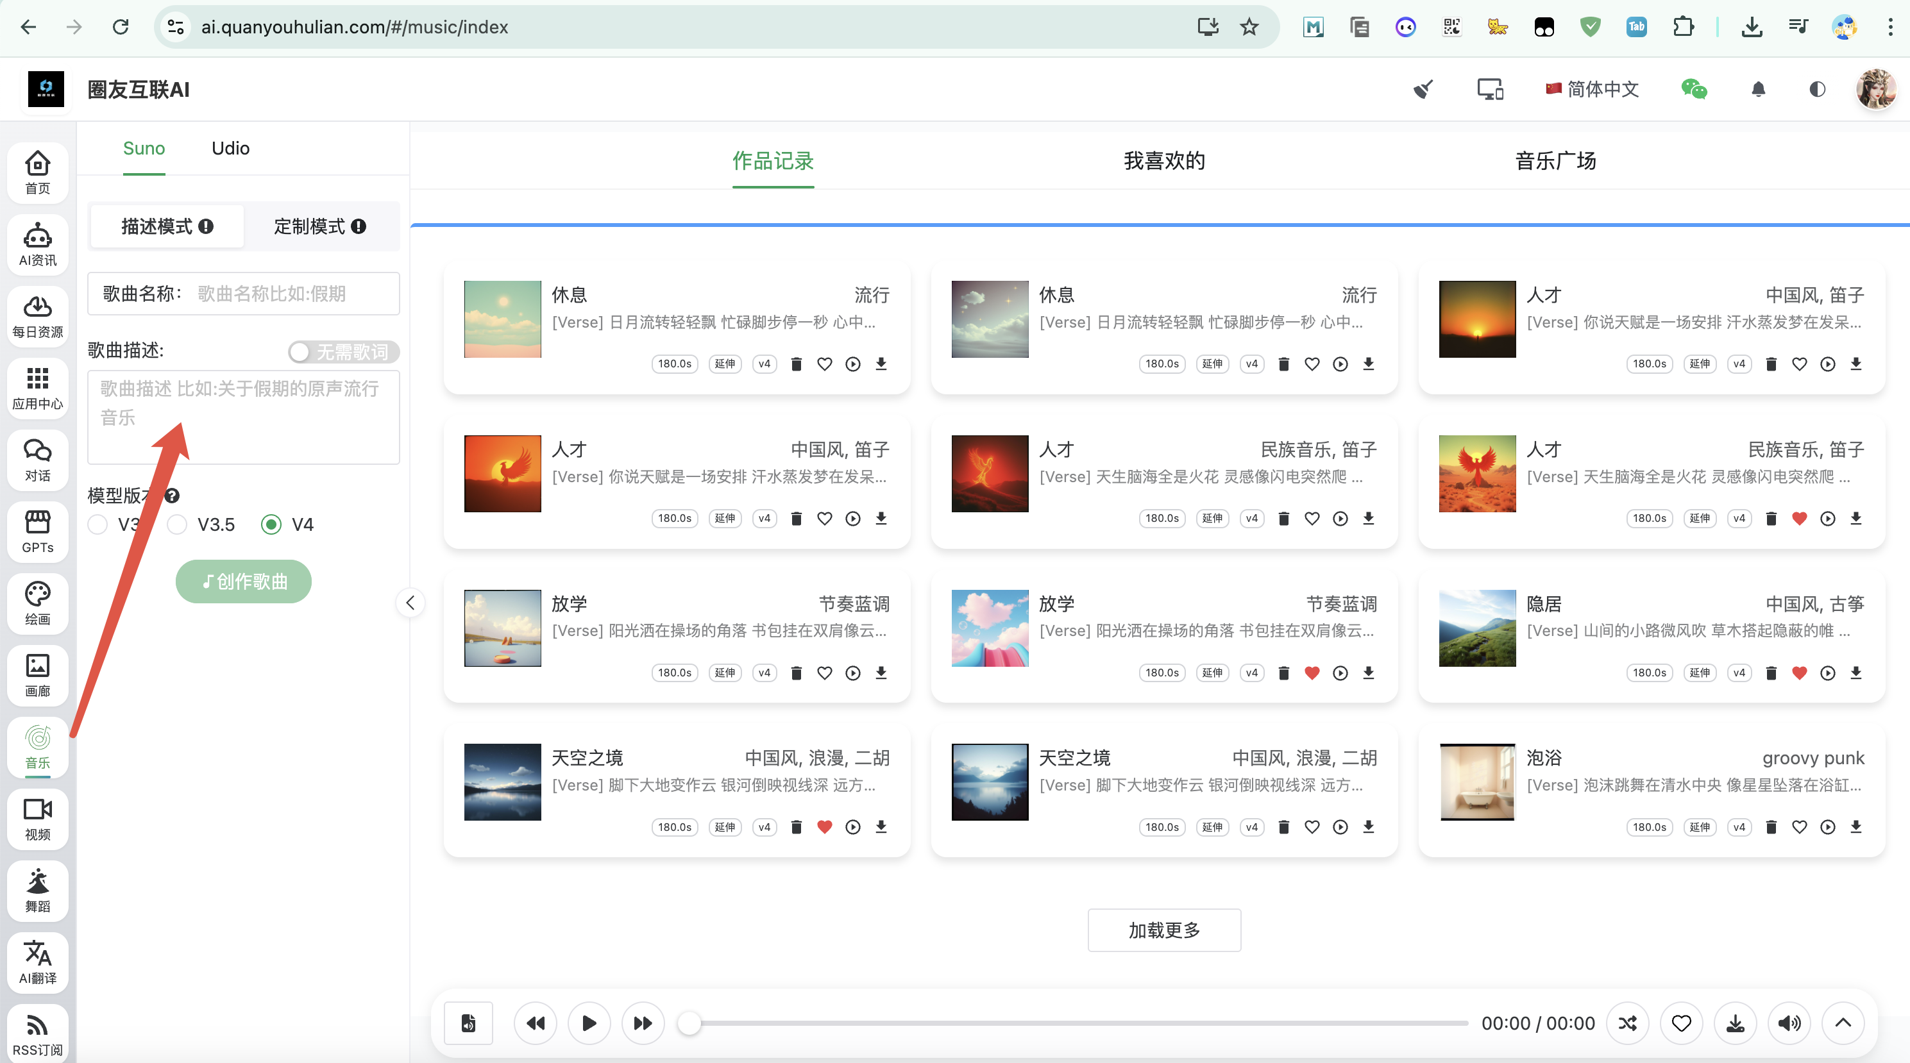Mute volume speaker in player bar
This screenshot has height=1063, width=1910.
coord(1789,1023)
